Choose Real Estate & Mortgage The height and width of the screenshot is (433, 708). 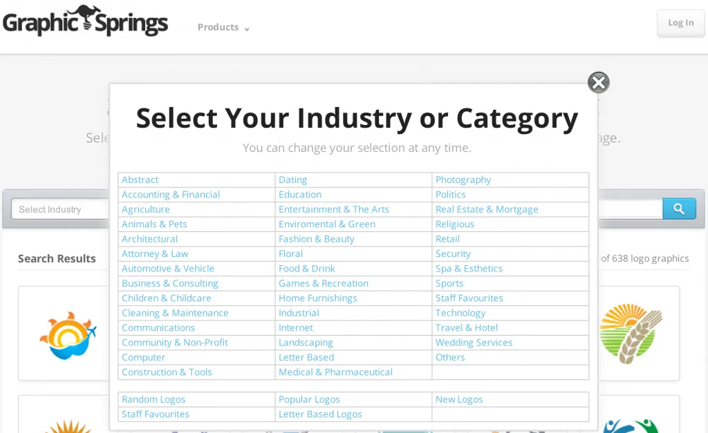pos(487,209)
